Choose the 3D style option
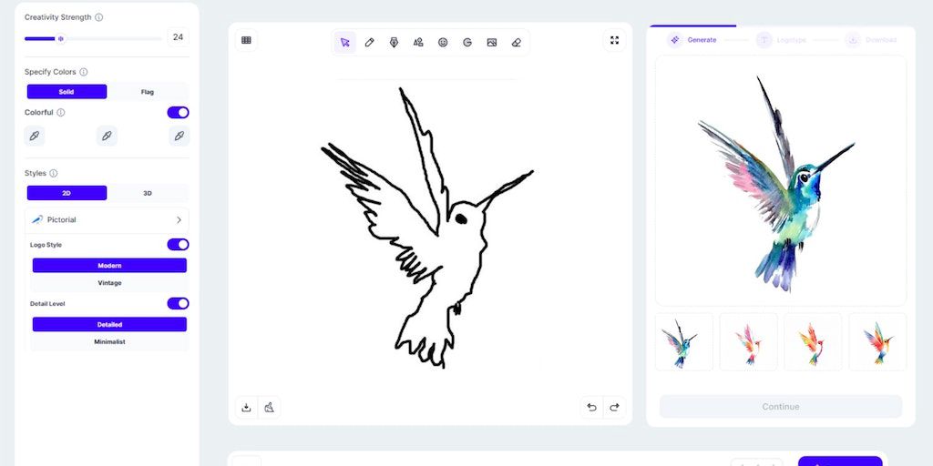The width and height of the screenshot is (933, 466). click(148, 193)
